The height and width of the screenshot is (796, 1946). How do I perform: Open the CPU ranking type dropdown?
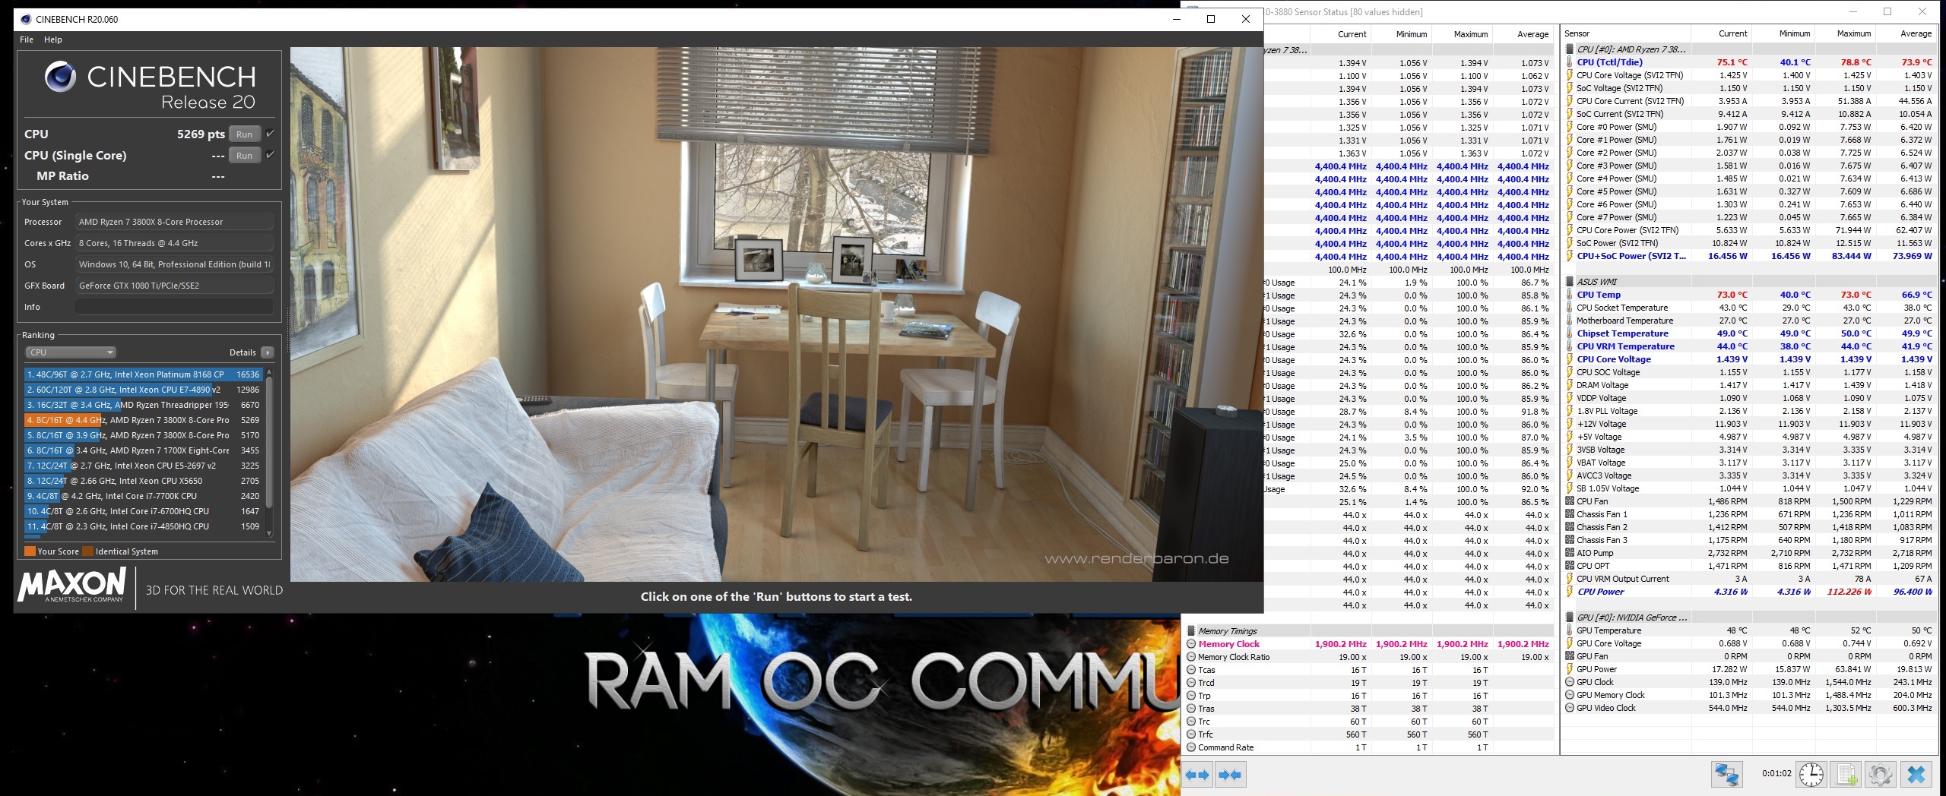(x=71, y=352)
